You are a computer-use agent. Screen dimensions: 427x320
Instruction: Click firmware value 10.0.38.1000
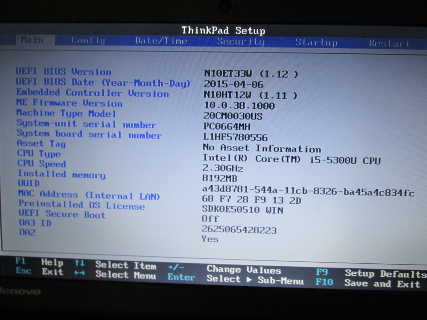pos(239,105)
